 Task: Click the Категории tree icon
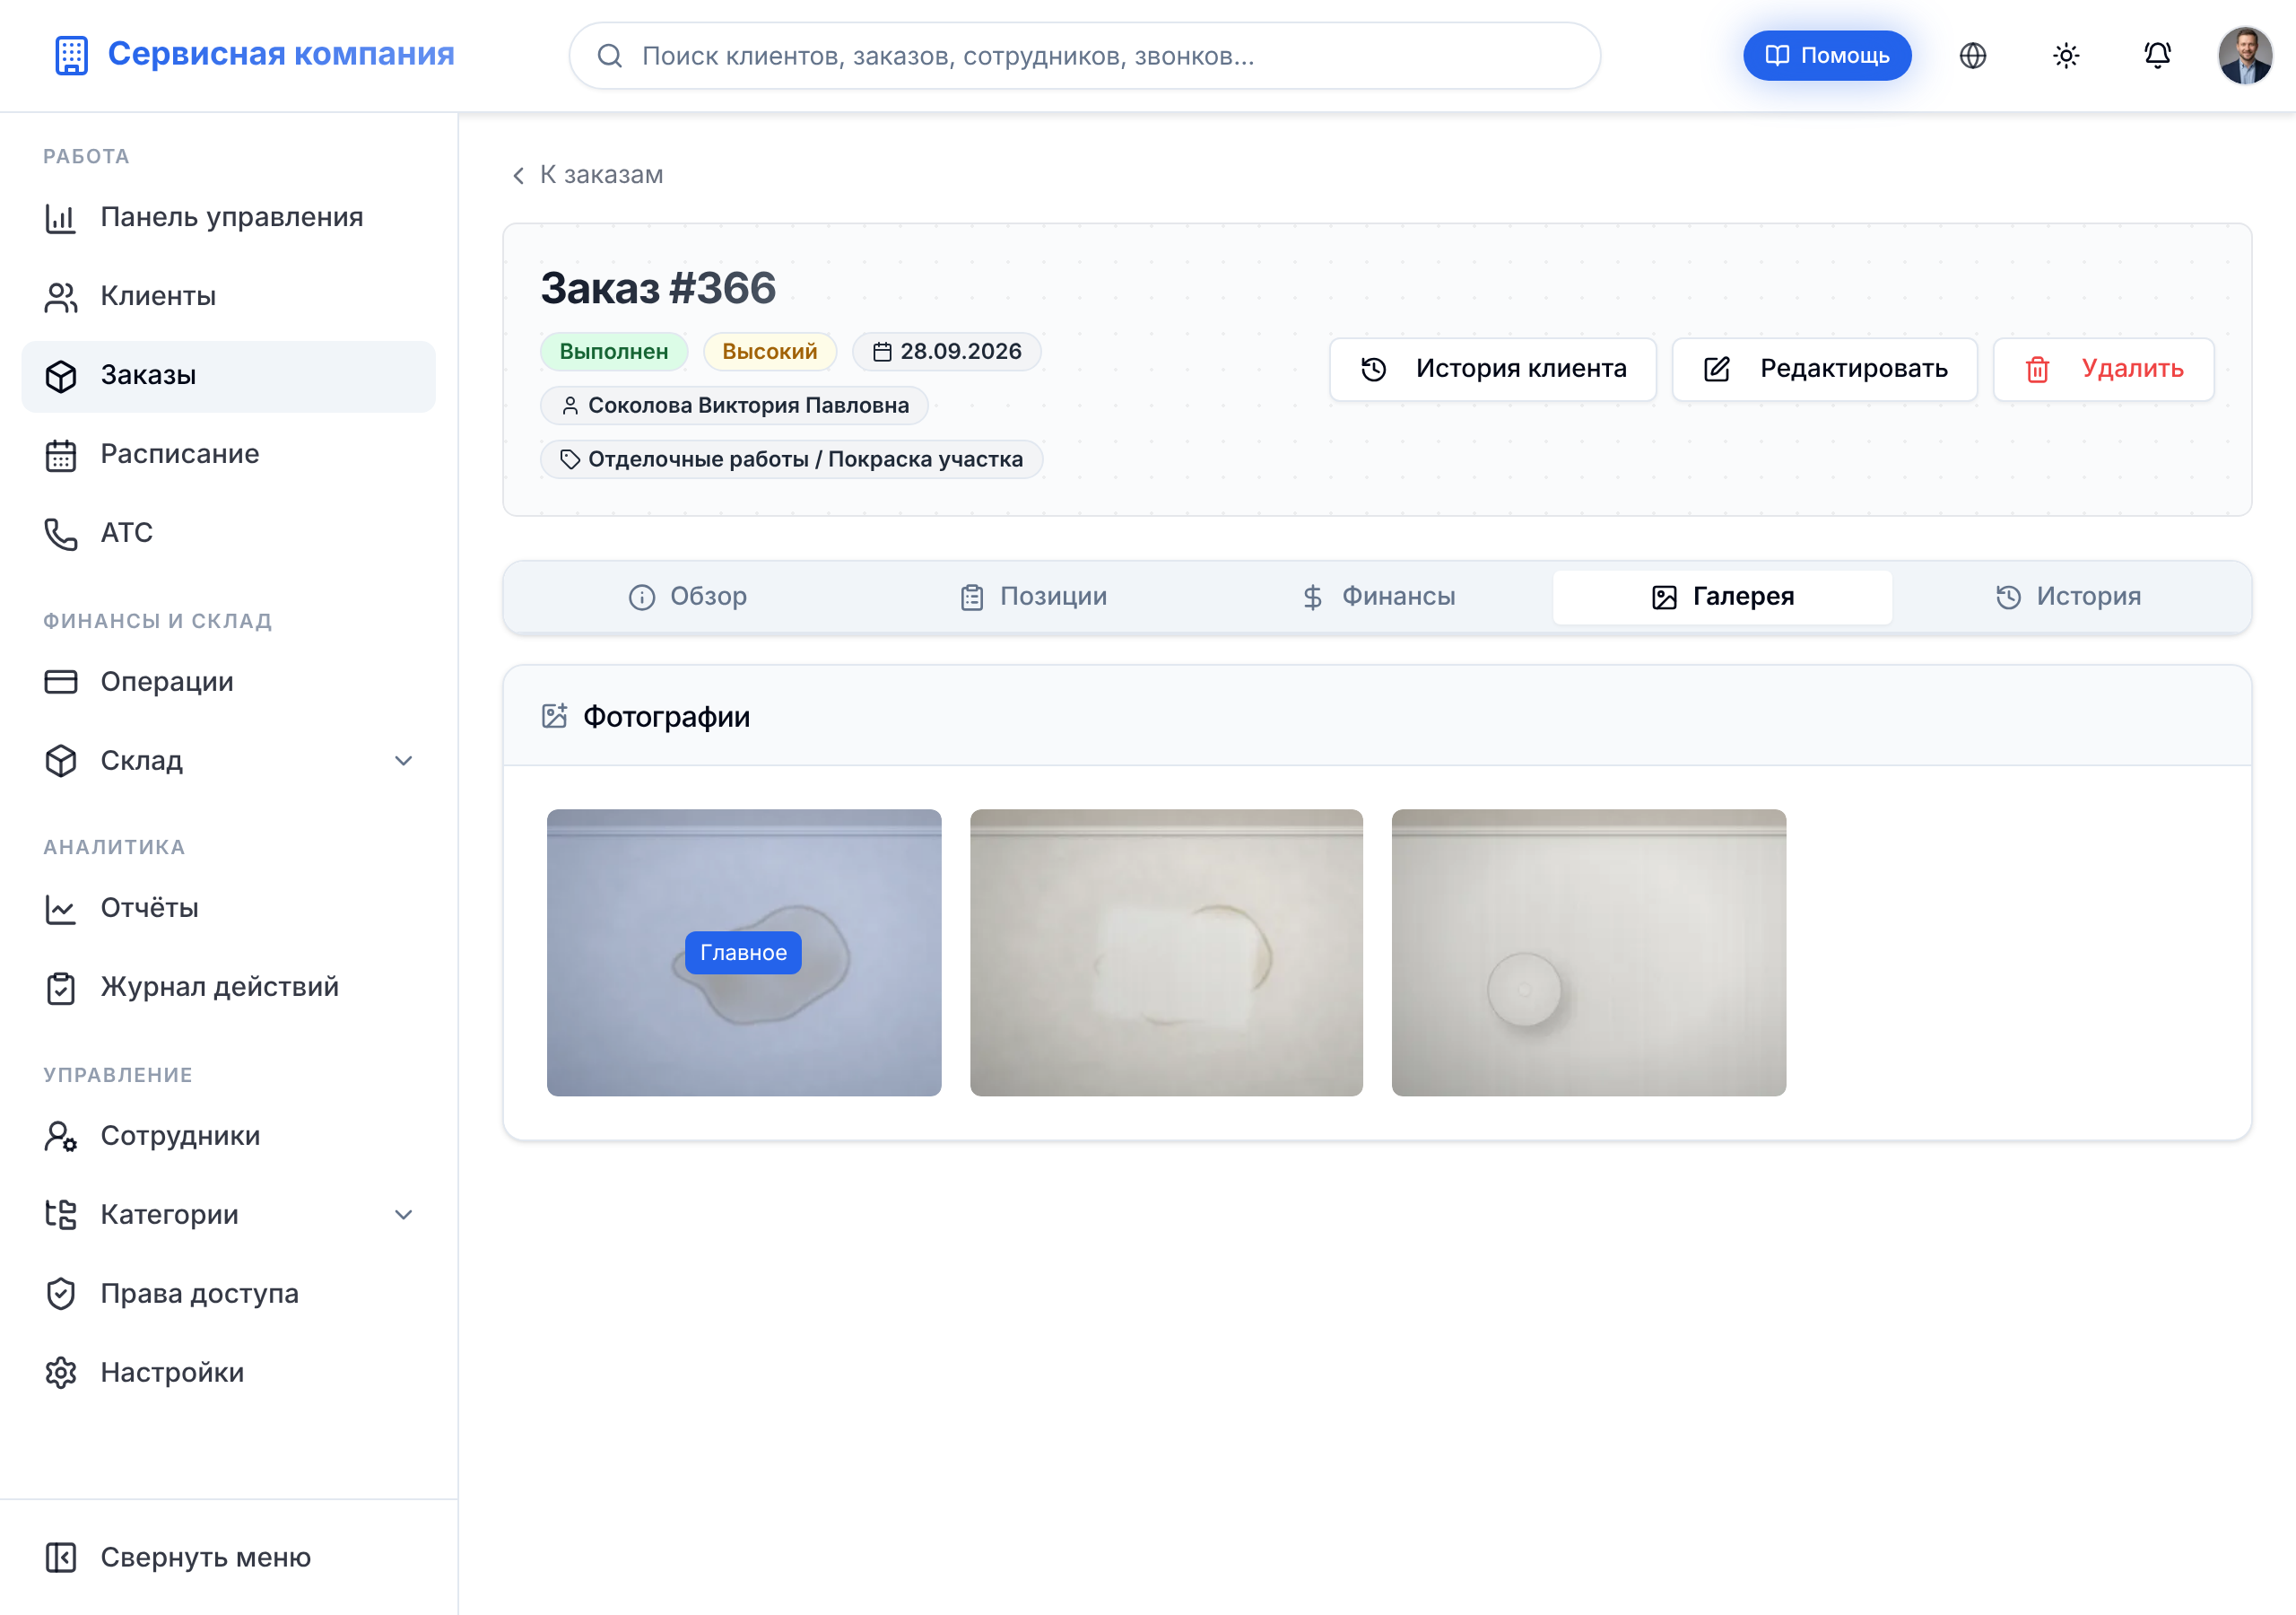point(61,1215)
